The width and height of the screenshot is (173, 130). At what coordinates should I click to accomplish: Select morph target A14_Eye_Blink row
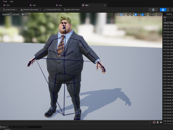(168, 44)
